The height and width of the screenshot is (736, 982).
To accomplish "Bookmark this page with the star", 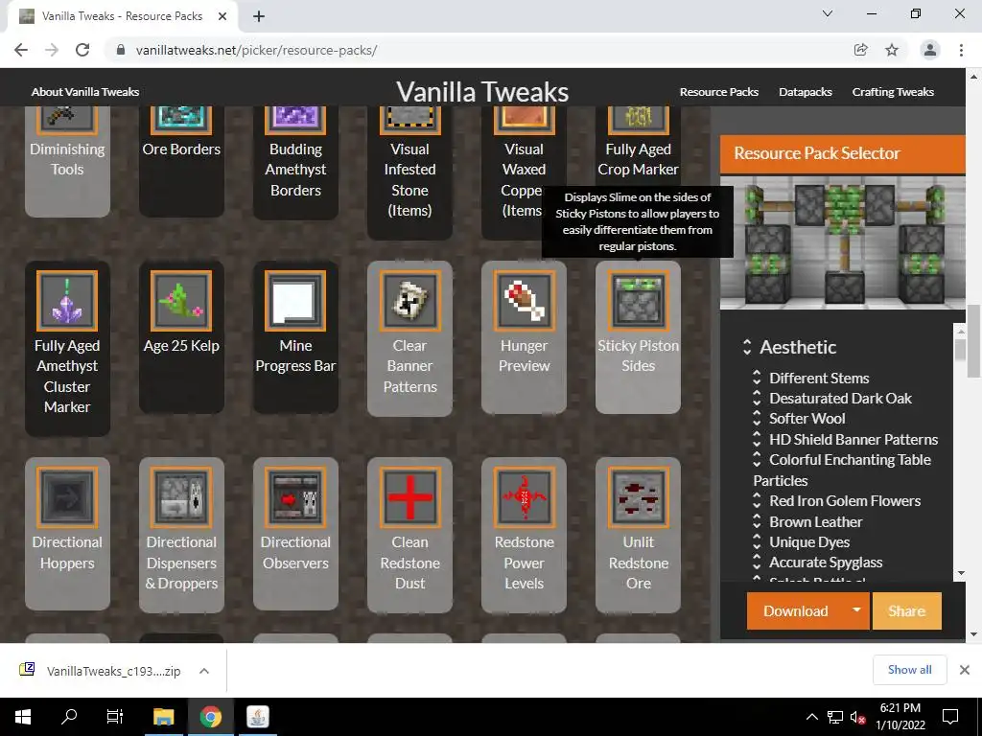I will click(x=892, y=50).
